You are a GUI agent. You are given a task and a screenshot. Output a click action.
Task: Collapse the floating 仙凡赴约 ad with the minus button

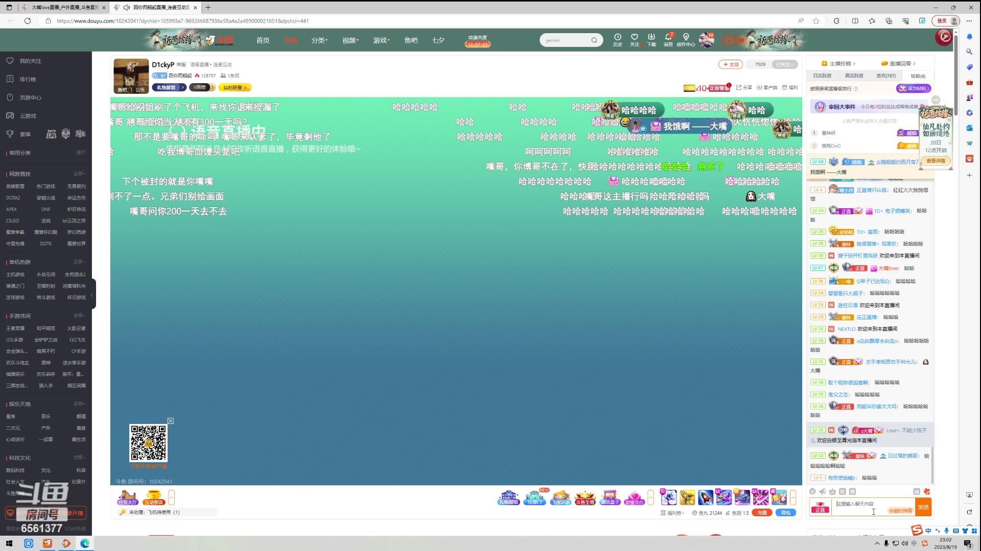936,100
